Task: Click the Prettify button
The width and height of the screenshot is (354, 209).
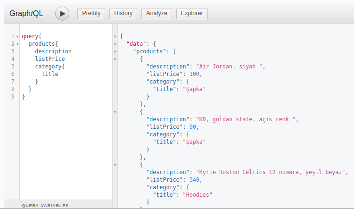Action: 91,14
